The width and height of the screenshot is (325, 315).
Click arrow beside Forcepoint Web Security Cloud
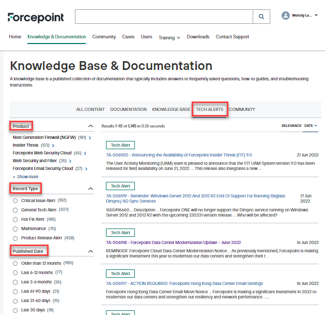point(85,153)
